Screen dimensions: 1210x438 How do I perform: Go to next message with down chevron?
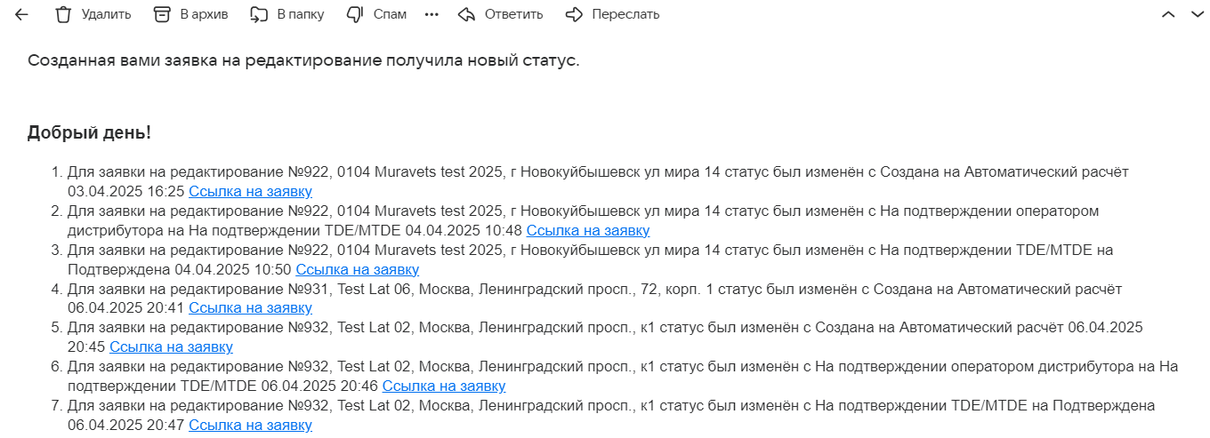(1195, 14)
